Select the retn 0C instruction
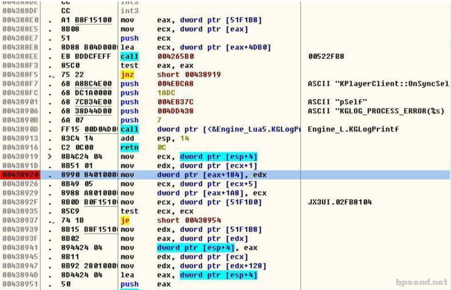The height and width of the screenshot is (290, 451). tap(143, 148)
